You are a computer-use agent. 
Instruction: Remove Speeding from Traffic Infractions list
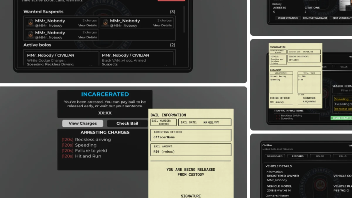[278, 119]
